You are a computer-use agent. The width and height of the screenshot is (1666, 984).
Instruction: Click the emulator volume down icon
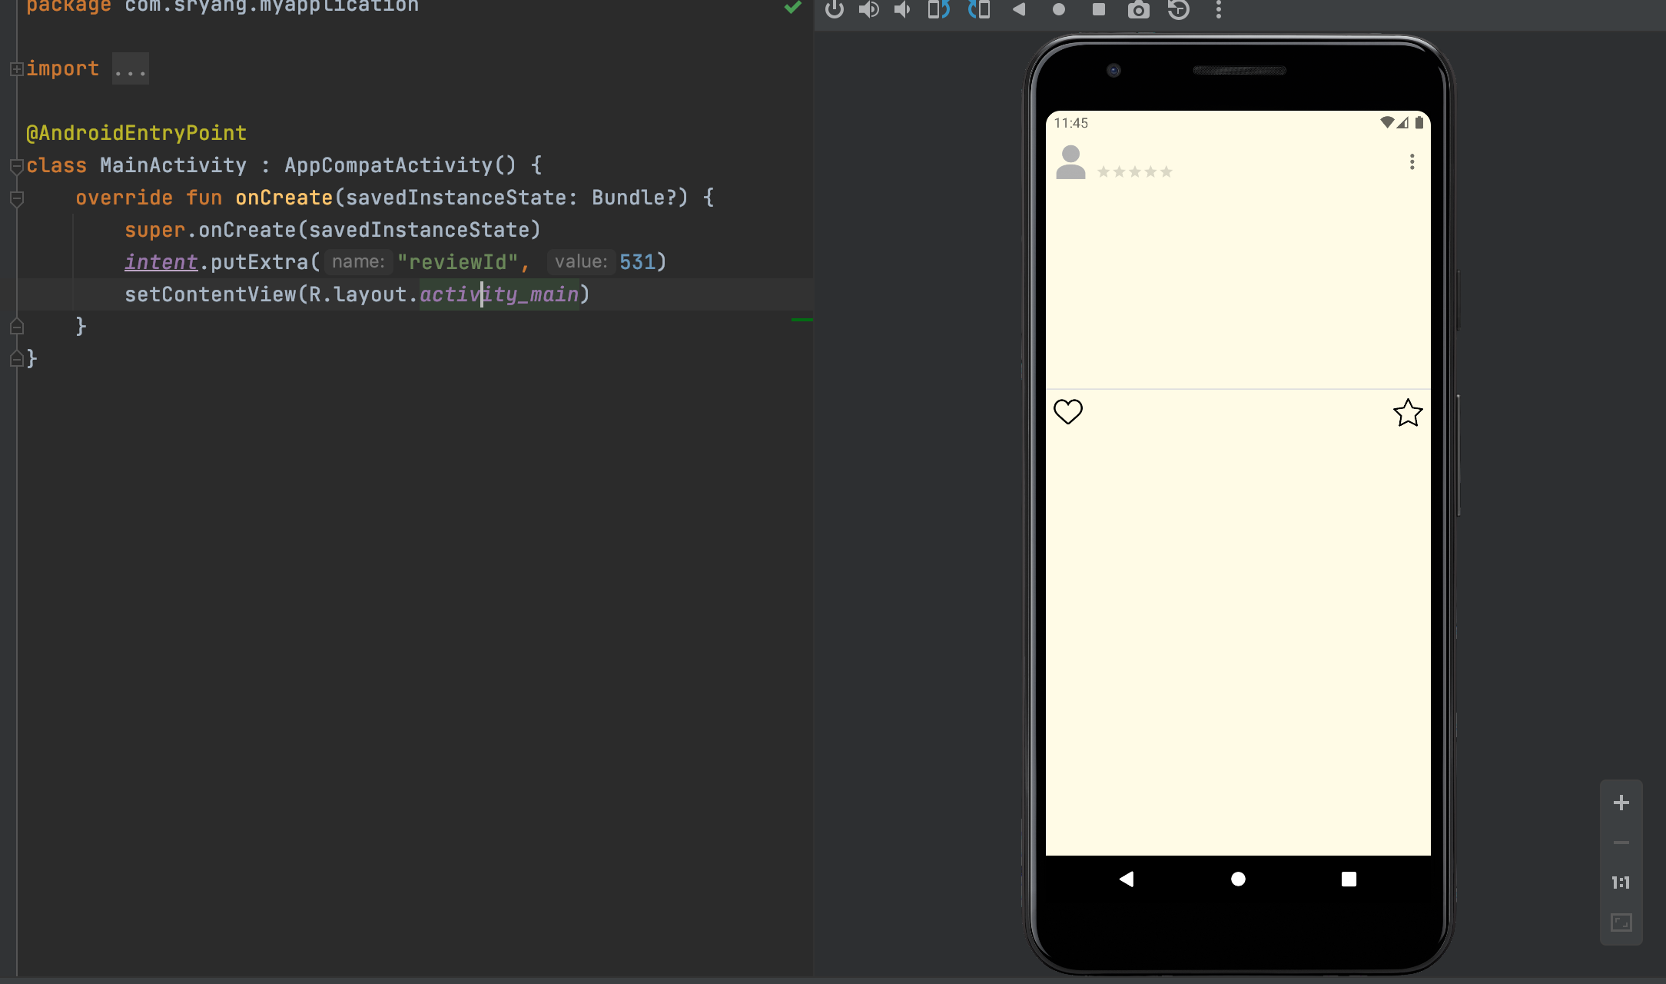[x=903, y=10]
